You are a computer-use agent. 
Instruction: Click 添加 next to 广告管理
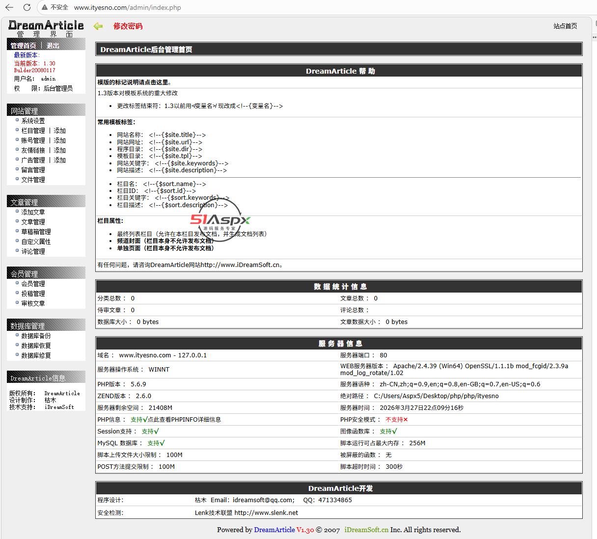[x=60, y=160]
